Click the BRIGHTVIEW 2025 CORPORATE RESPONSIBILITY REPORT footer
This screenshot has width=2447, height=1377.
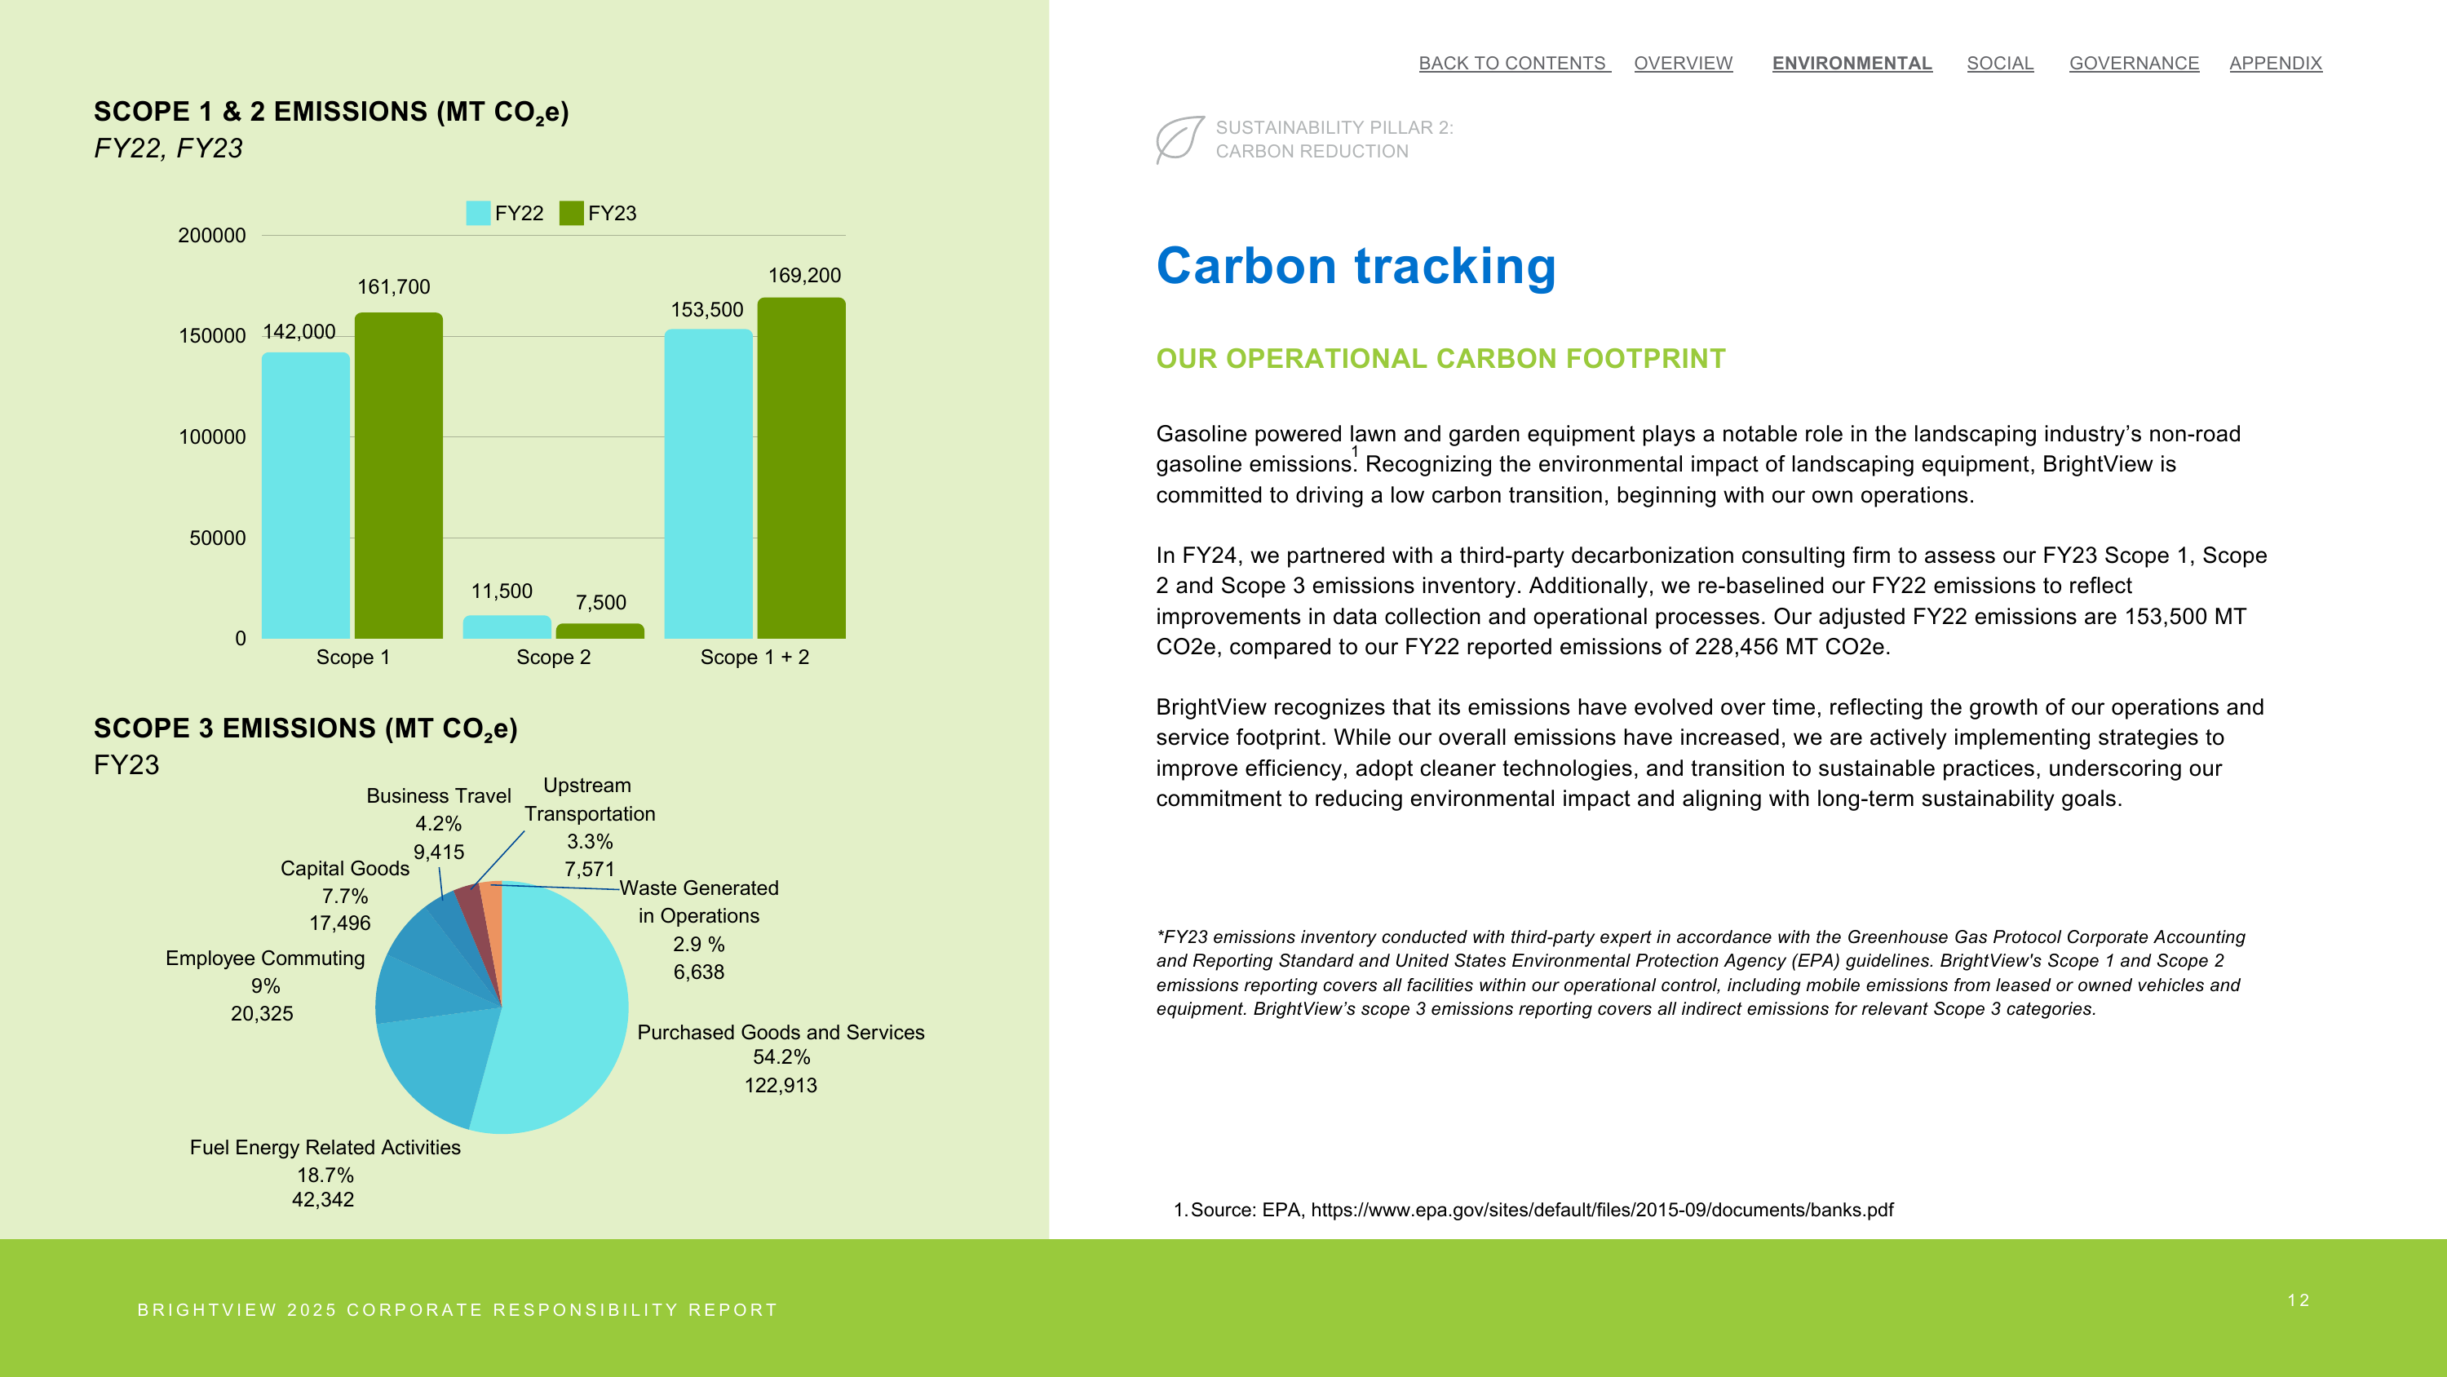(458, 1309)
